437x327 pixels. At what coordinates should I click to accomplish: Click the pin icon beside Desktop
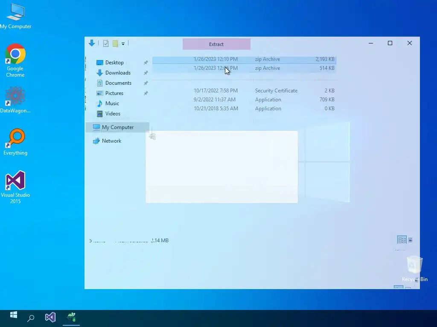[x=146, y=63]
